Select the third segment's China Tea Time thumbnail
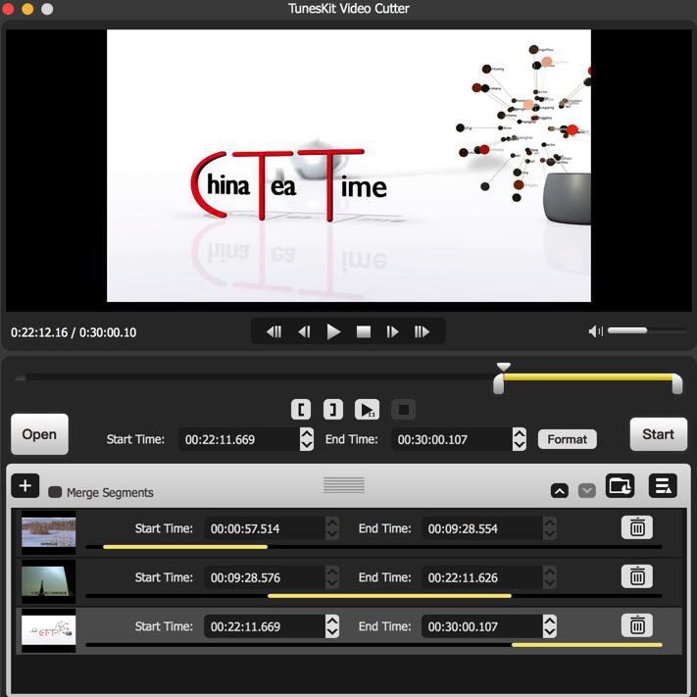Screen dimensions: 697x697 point(48,630)
